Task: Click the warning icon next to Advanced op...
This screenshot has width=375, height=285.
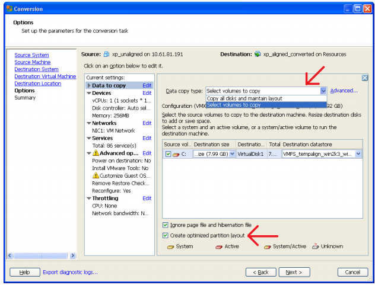Action: 96,153
